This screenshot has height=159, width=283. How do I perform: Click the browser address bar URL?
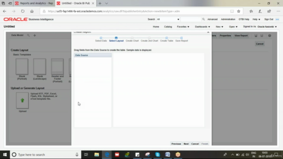coord(114,11)
